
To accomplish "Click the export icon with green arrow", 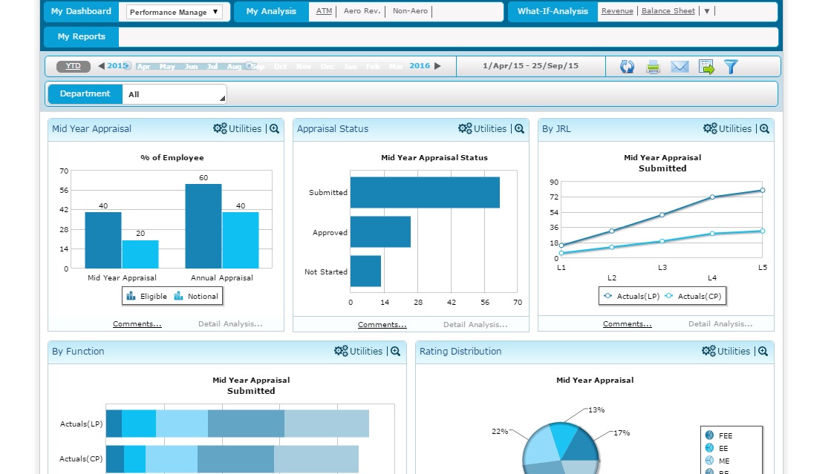I will tap(706, 67).
